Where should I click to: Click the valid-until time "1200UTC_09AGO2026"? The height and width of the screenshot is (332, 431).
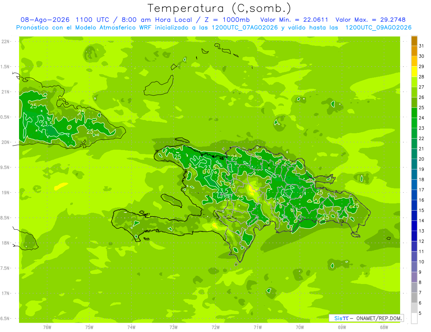click(x=378, y=28)
